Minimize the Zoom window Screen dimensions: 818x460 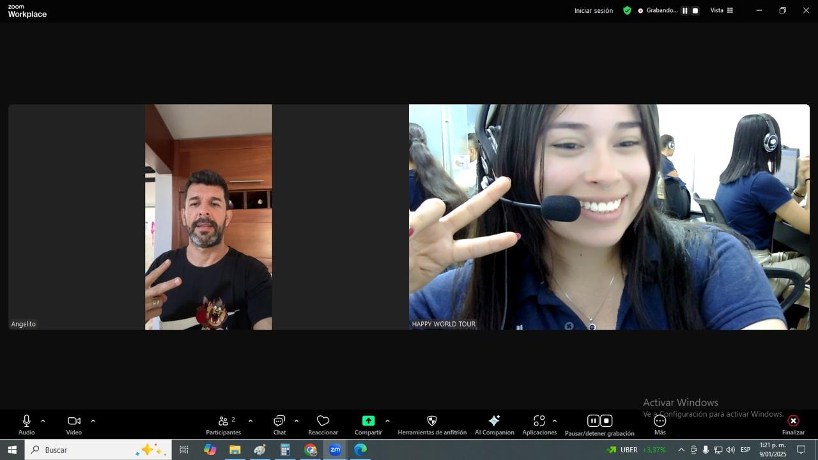[759, 10]
